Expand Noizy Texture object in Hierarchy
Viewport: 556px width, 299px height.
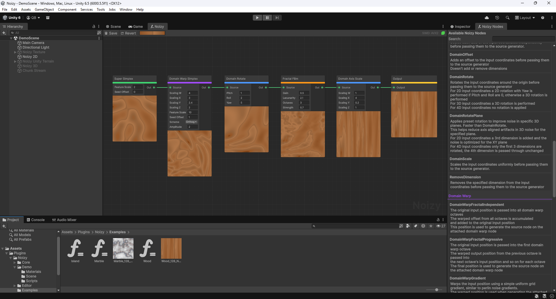pos(15,52)
